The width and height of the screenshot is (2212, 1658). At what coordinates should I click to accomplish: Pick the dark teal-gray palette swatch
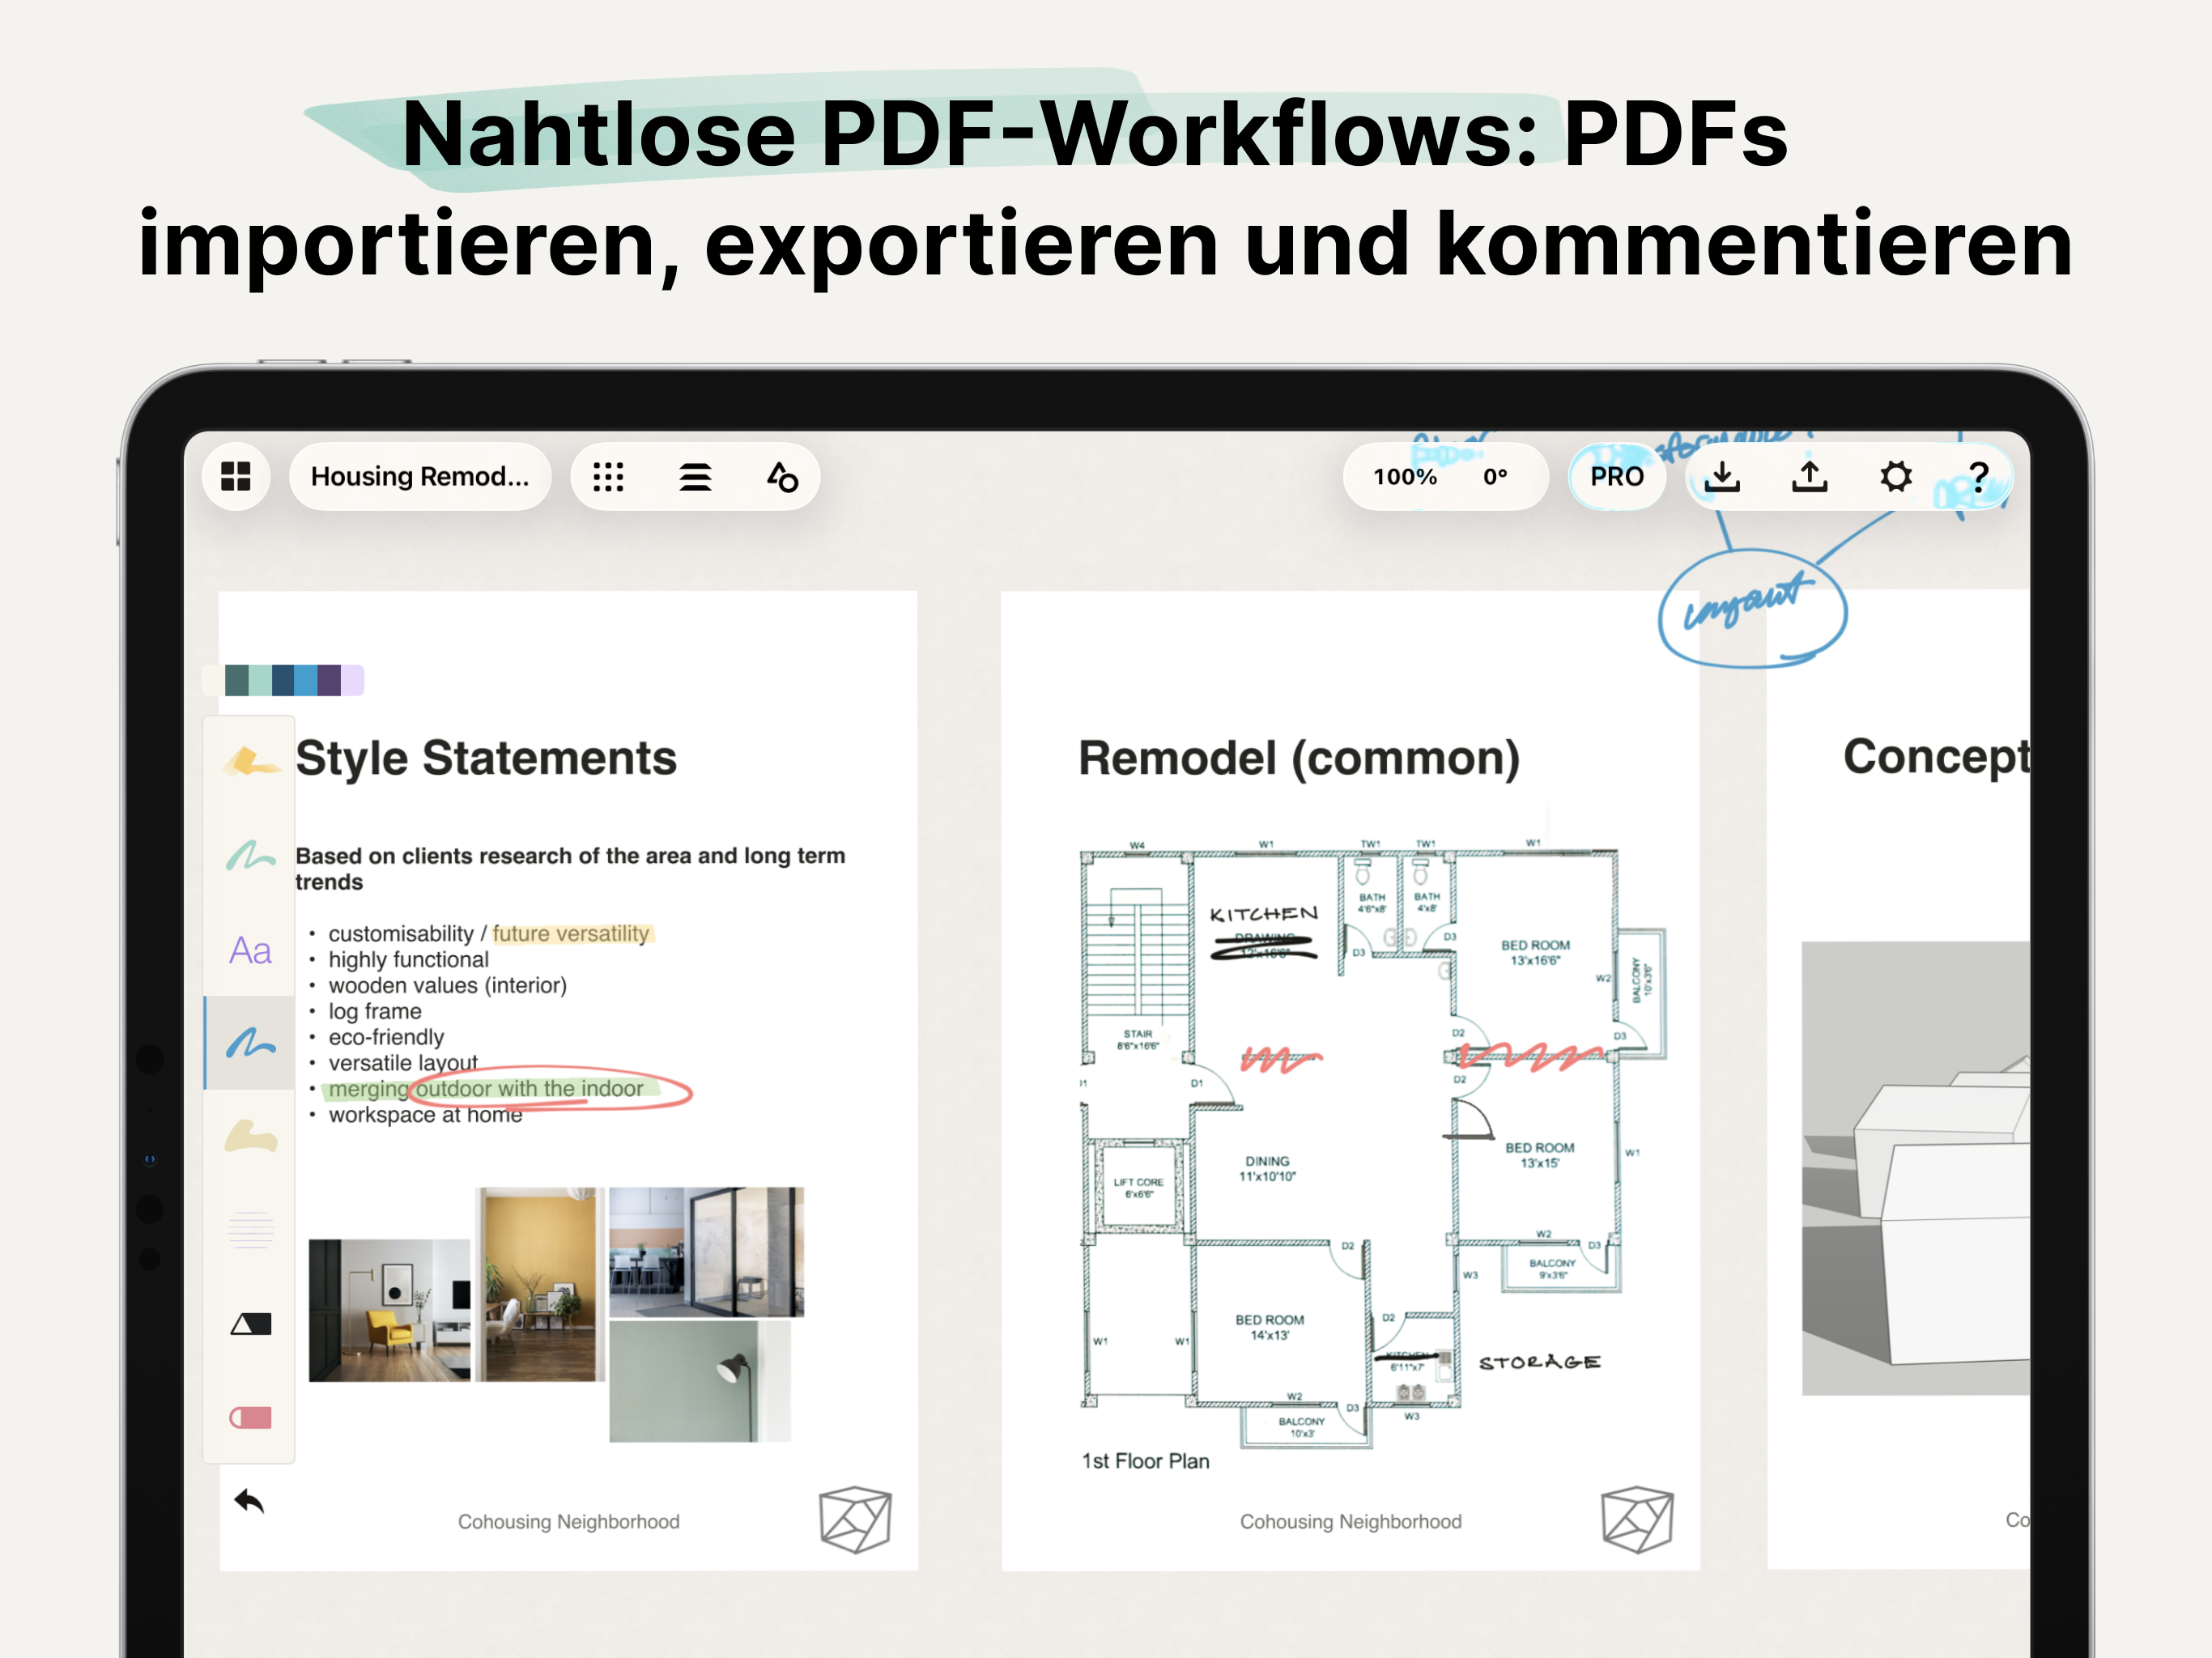click(236, 680)
